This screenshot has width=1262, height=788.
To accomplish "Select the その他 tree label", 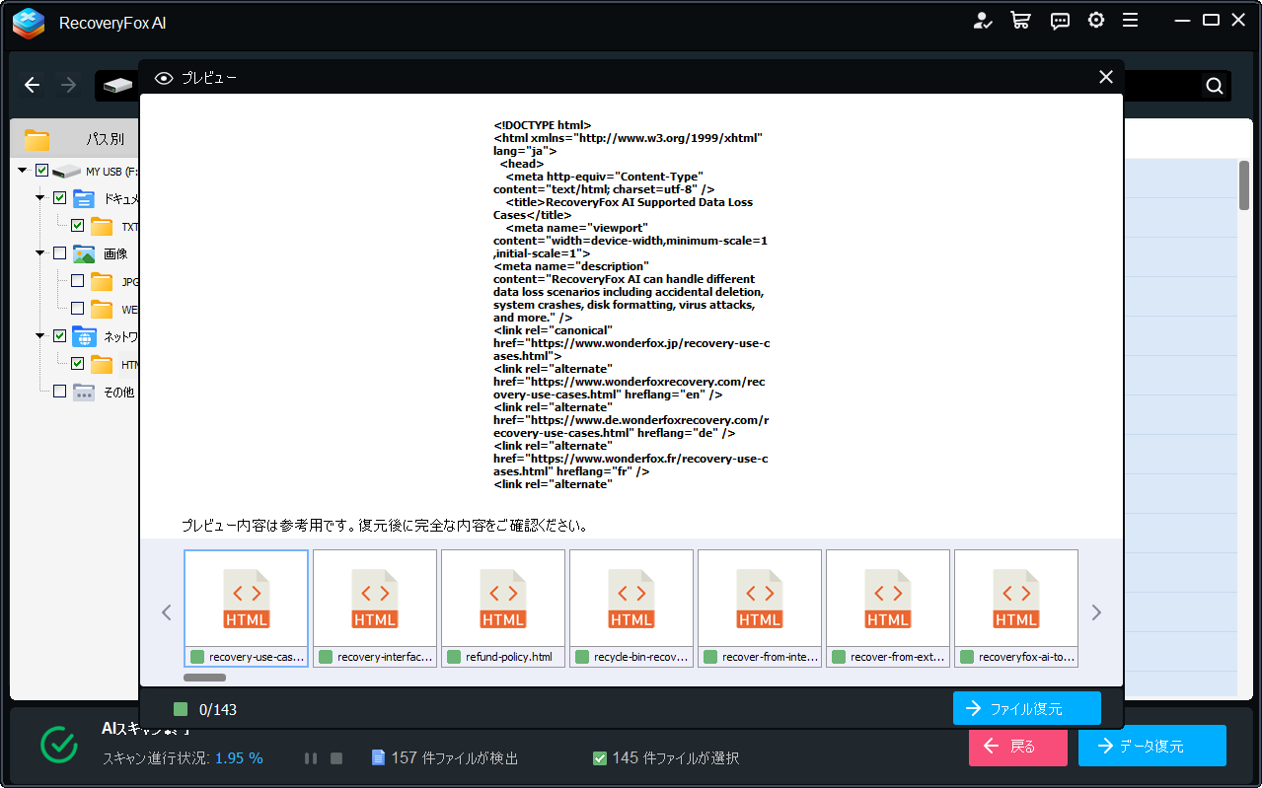I will [x=118, y=392].
